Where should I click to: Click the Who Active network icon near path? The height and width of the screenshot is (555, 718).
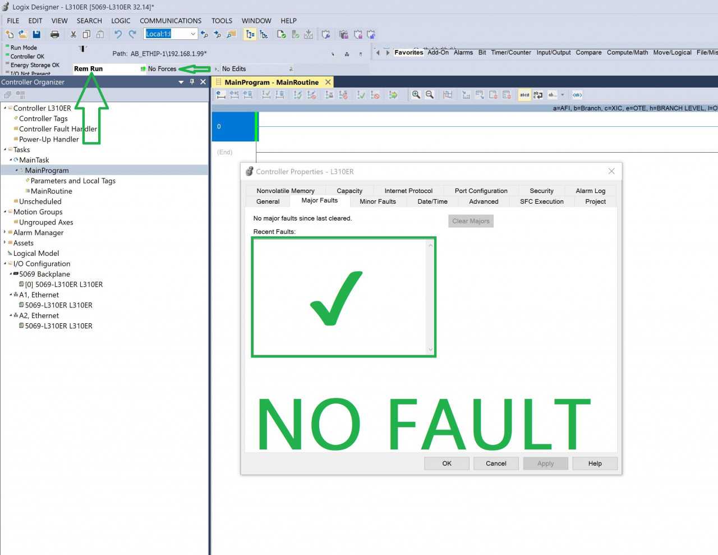(347, 54)
